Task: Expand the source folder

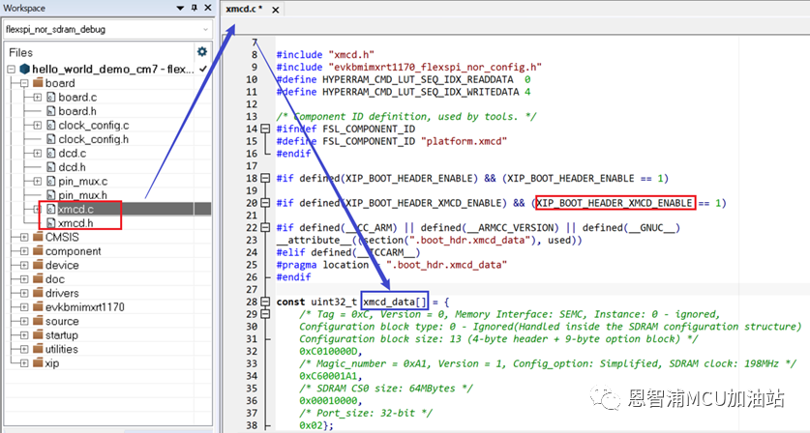Action: pyautogui.click(x=24, y=321)
